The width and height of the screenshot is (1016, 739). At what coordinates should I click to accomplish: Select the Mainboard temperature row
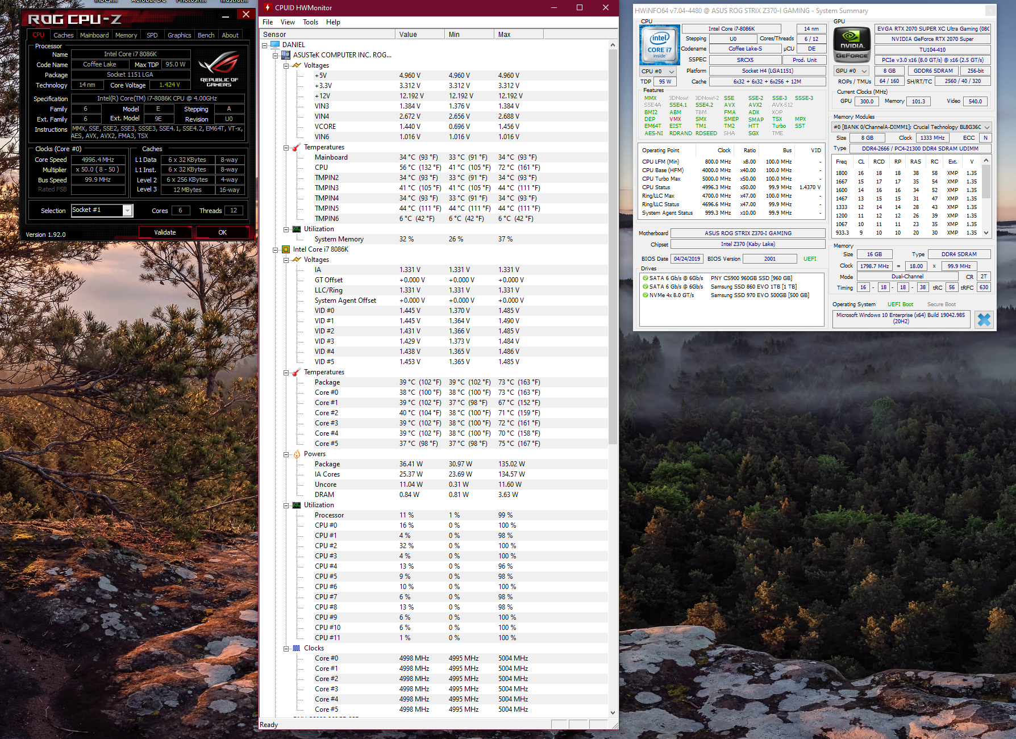[x=434, y=157]
